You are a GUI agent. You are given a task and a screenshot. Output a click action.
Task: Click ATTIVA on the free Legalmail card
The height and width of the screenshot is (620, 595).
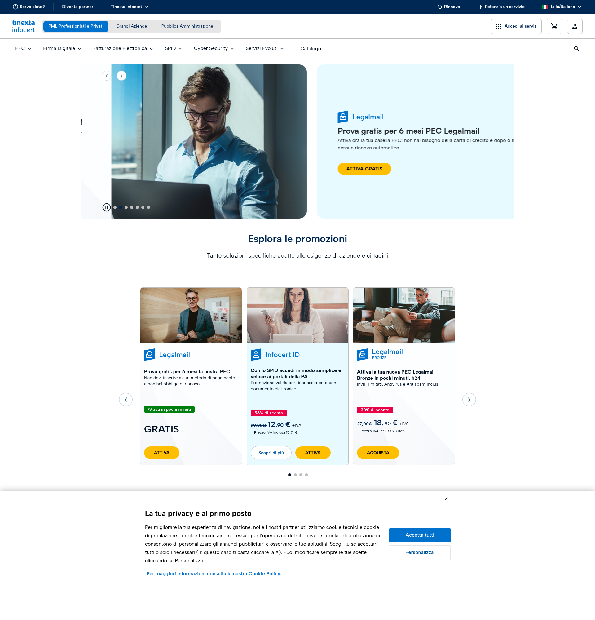[x=161, y=453]
